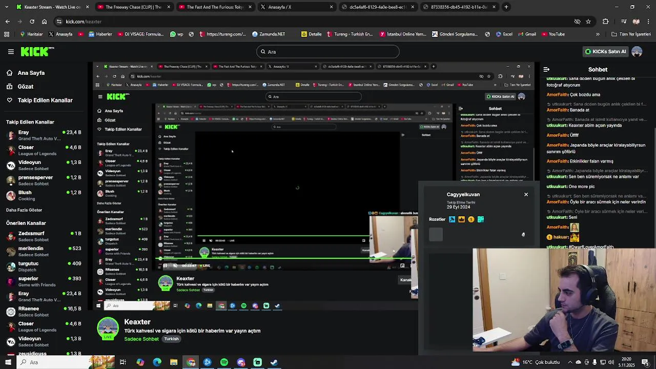The height and width of the screenshot is (369, 656).
Task: Open the taskbar notification center
Action: (645, 362)
